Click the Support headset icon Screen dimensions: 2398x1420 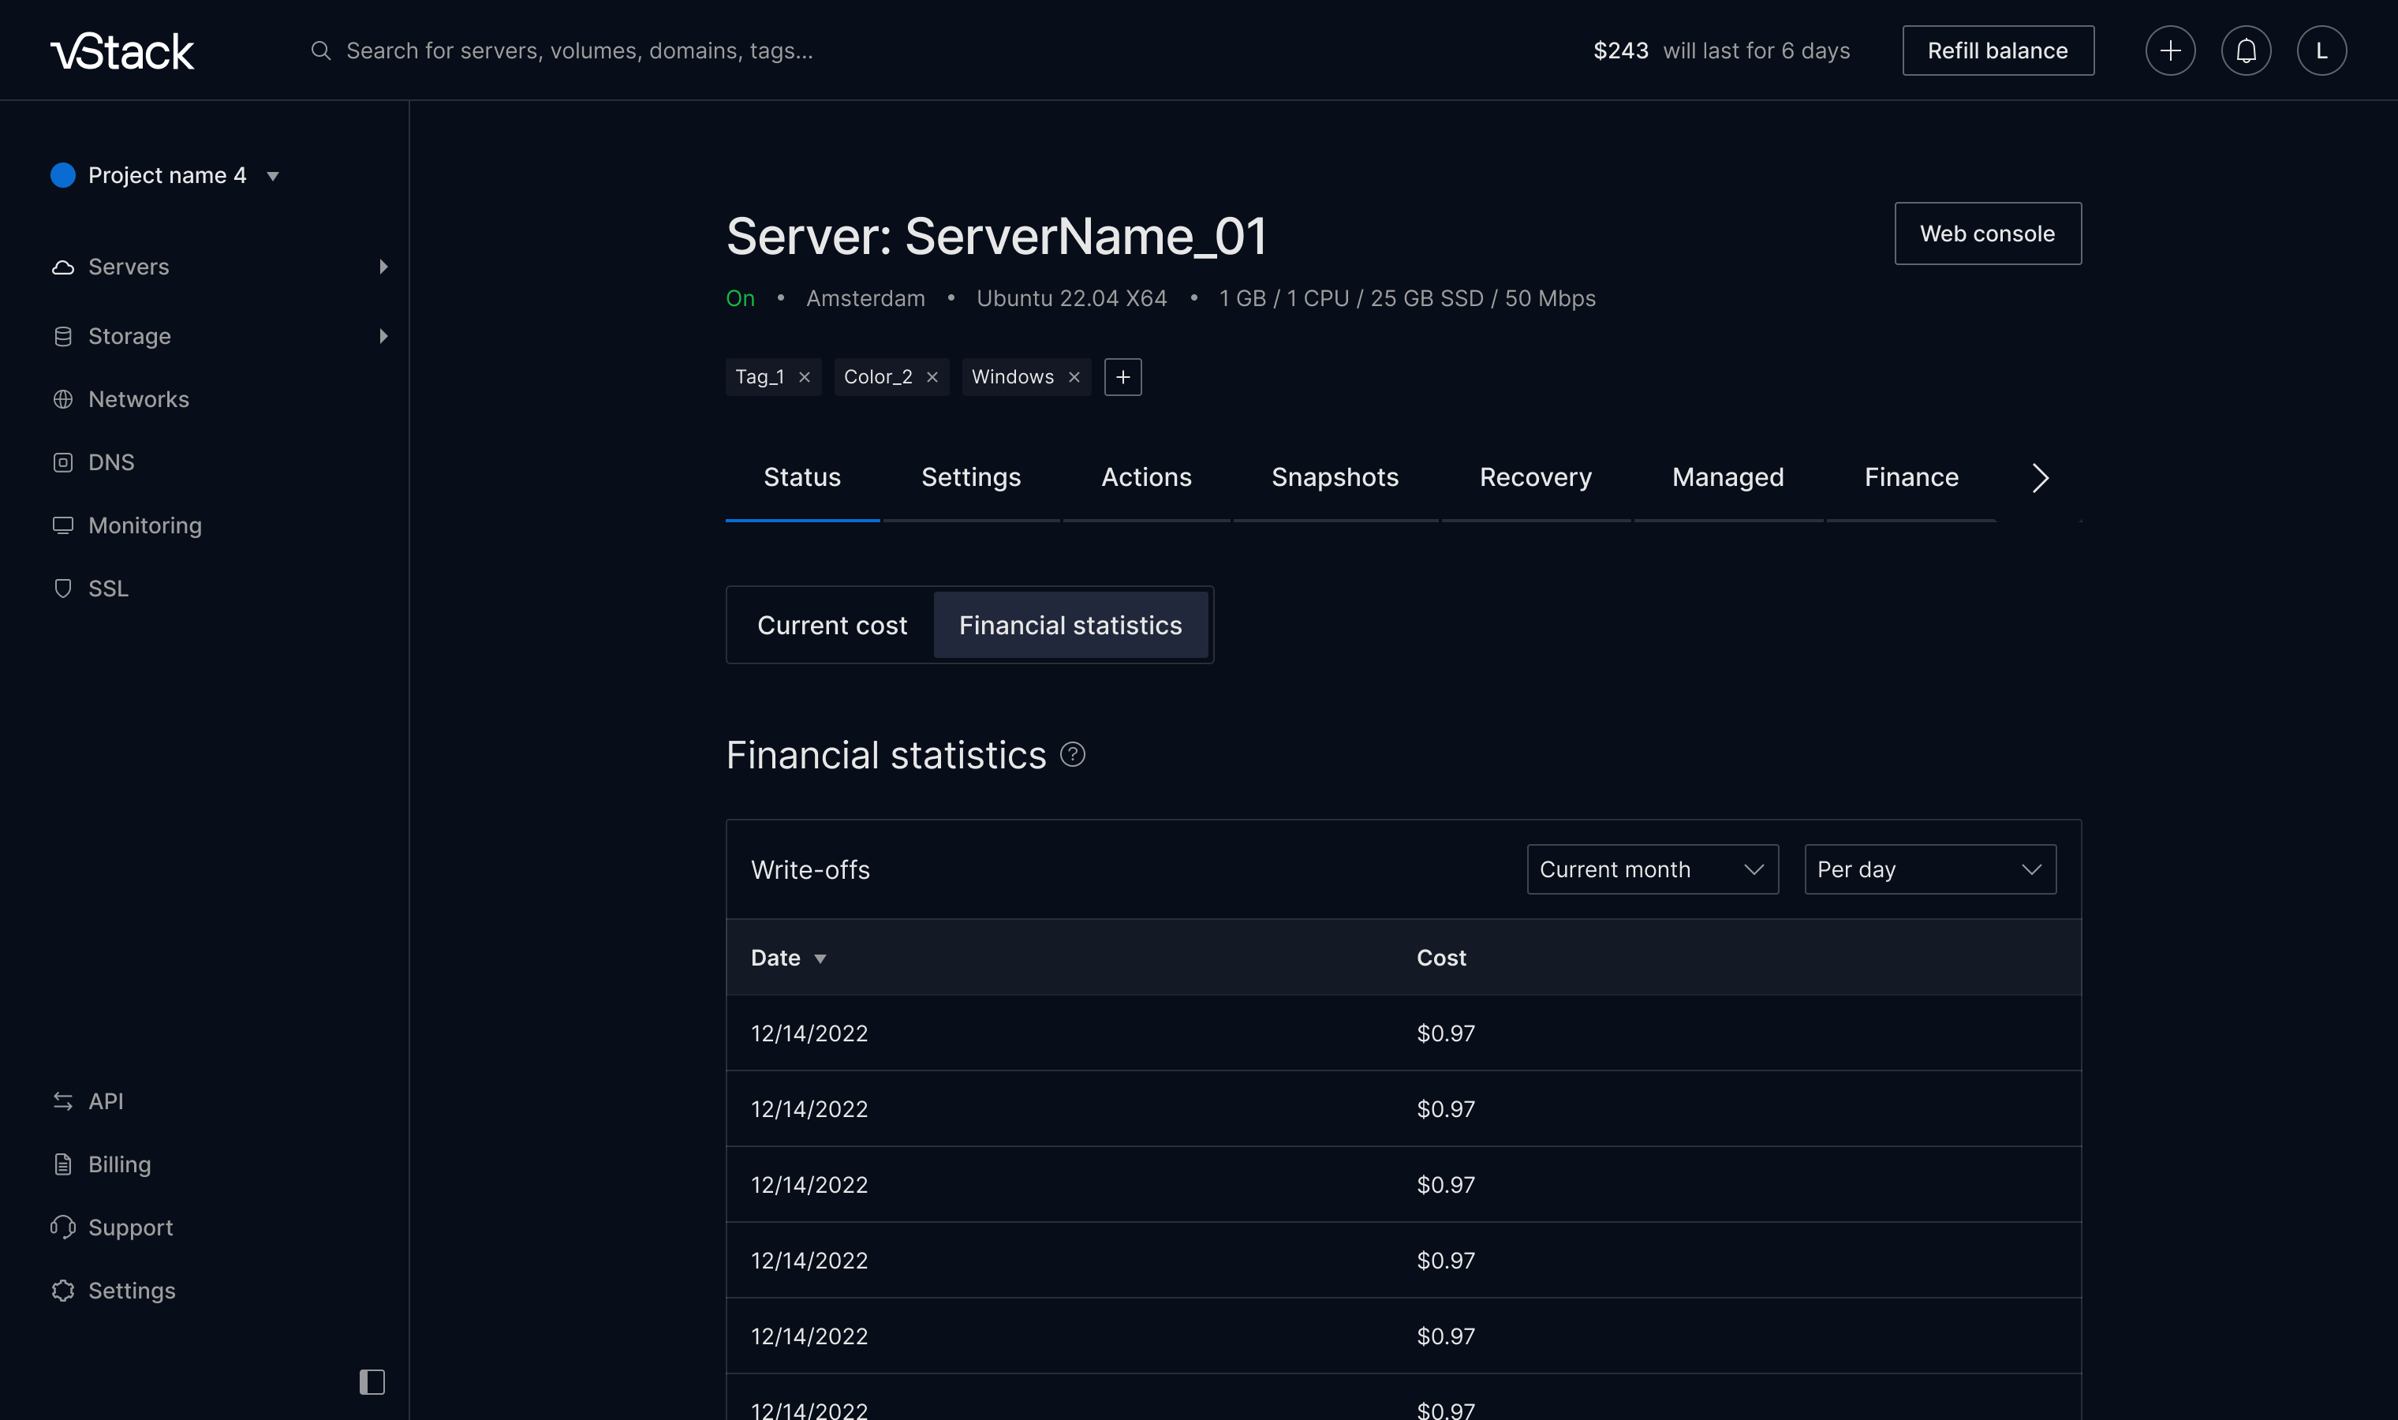tap(63, 1228)
